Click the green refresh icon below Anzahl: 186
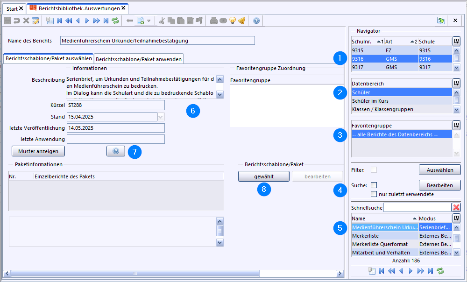The width and height of the screenshot is (467, 282). [440, 271]
